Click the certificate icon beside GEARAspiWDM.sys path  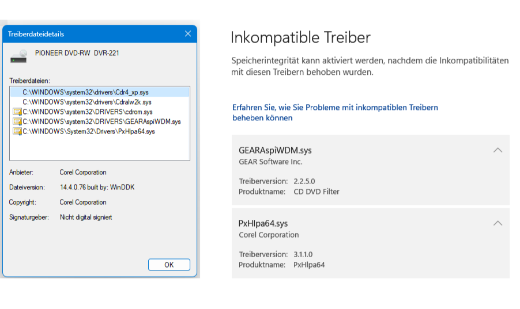click(17, 121)
